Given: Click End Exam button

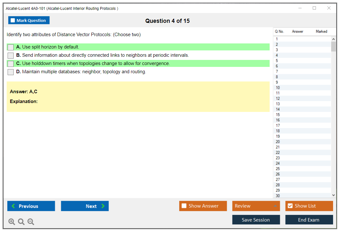Looking at the screenshot, I should (309, 220).
